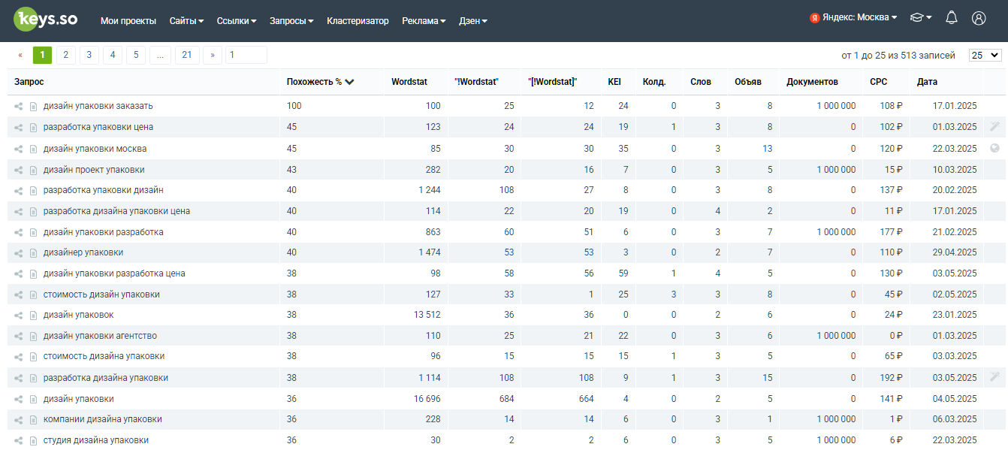Click document icon for 'дизайн упаковки москва'
This screenshot has height=450, width=1008.
33,149
